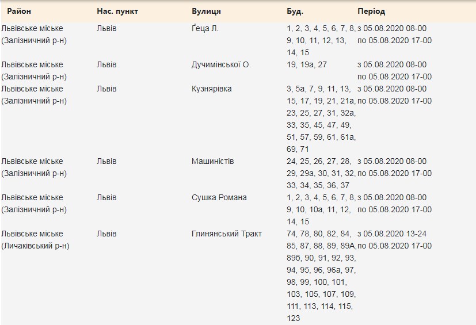Screen dimensions: 476x325
Task: Click the Сушка Романа street cell
Action: (x=219, y=197)
